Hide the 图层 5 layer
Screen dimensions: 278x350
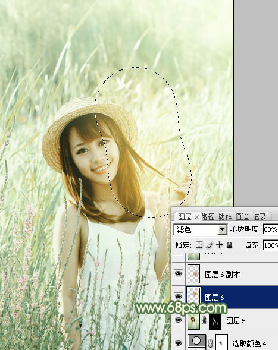[178, 320]
